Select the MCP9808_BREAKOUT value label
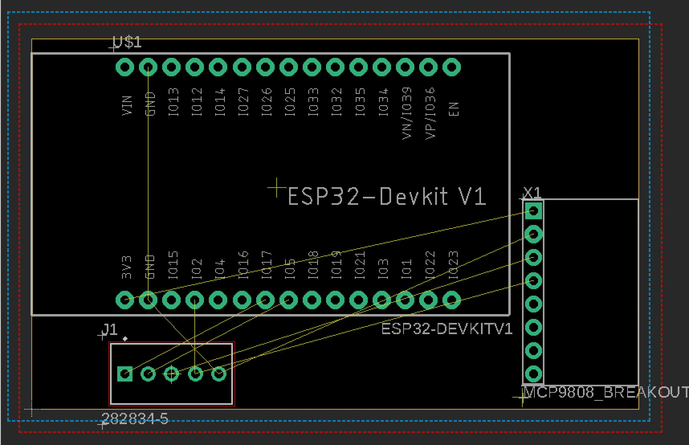 pyautogui.click(x=607, y=392)
